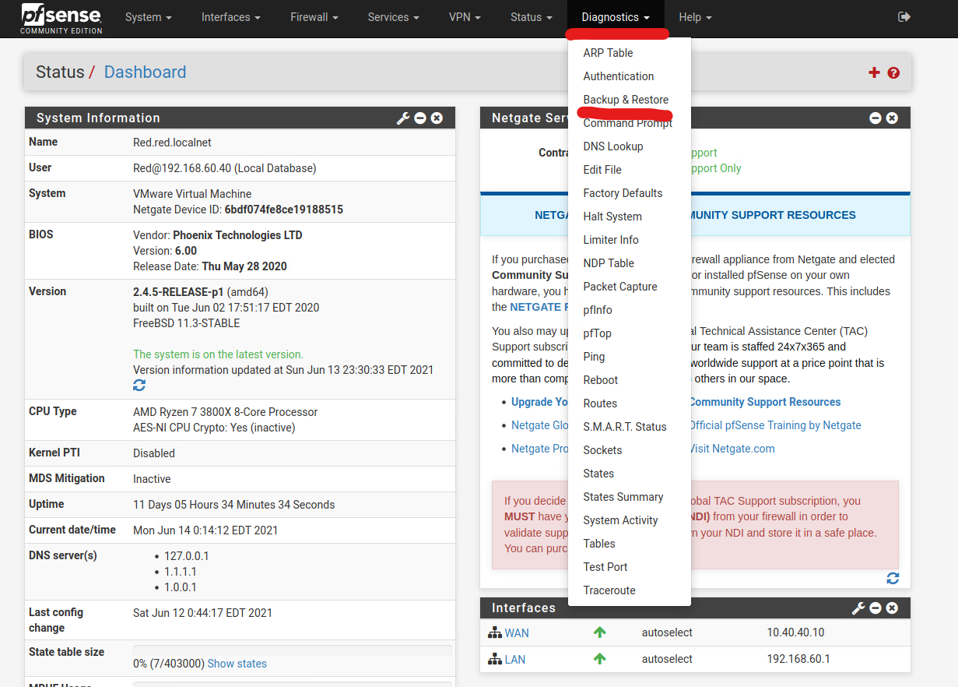Click the LAN interface network icon

[x=495, y=660]
